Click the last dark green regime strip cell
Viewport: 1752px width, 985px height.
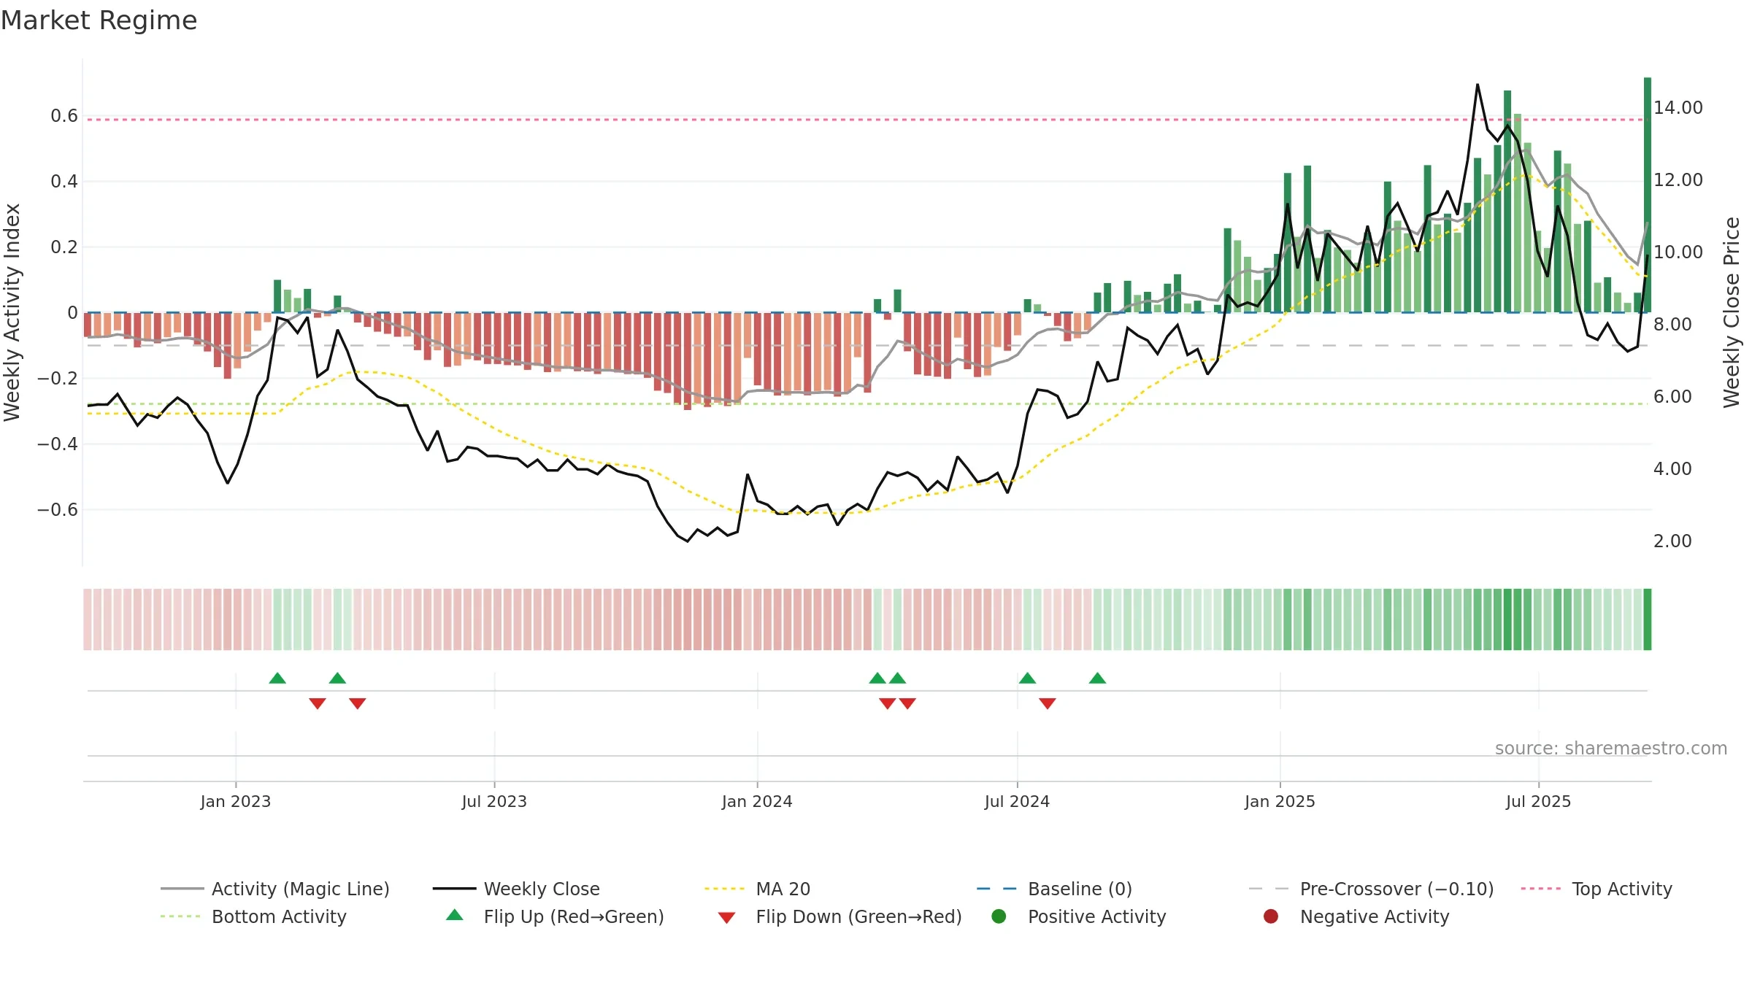coord(1648,619)
